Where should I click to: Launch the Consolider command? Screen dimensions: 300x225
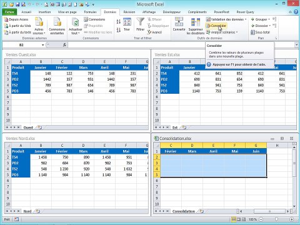coord(216,26)
